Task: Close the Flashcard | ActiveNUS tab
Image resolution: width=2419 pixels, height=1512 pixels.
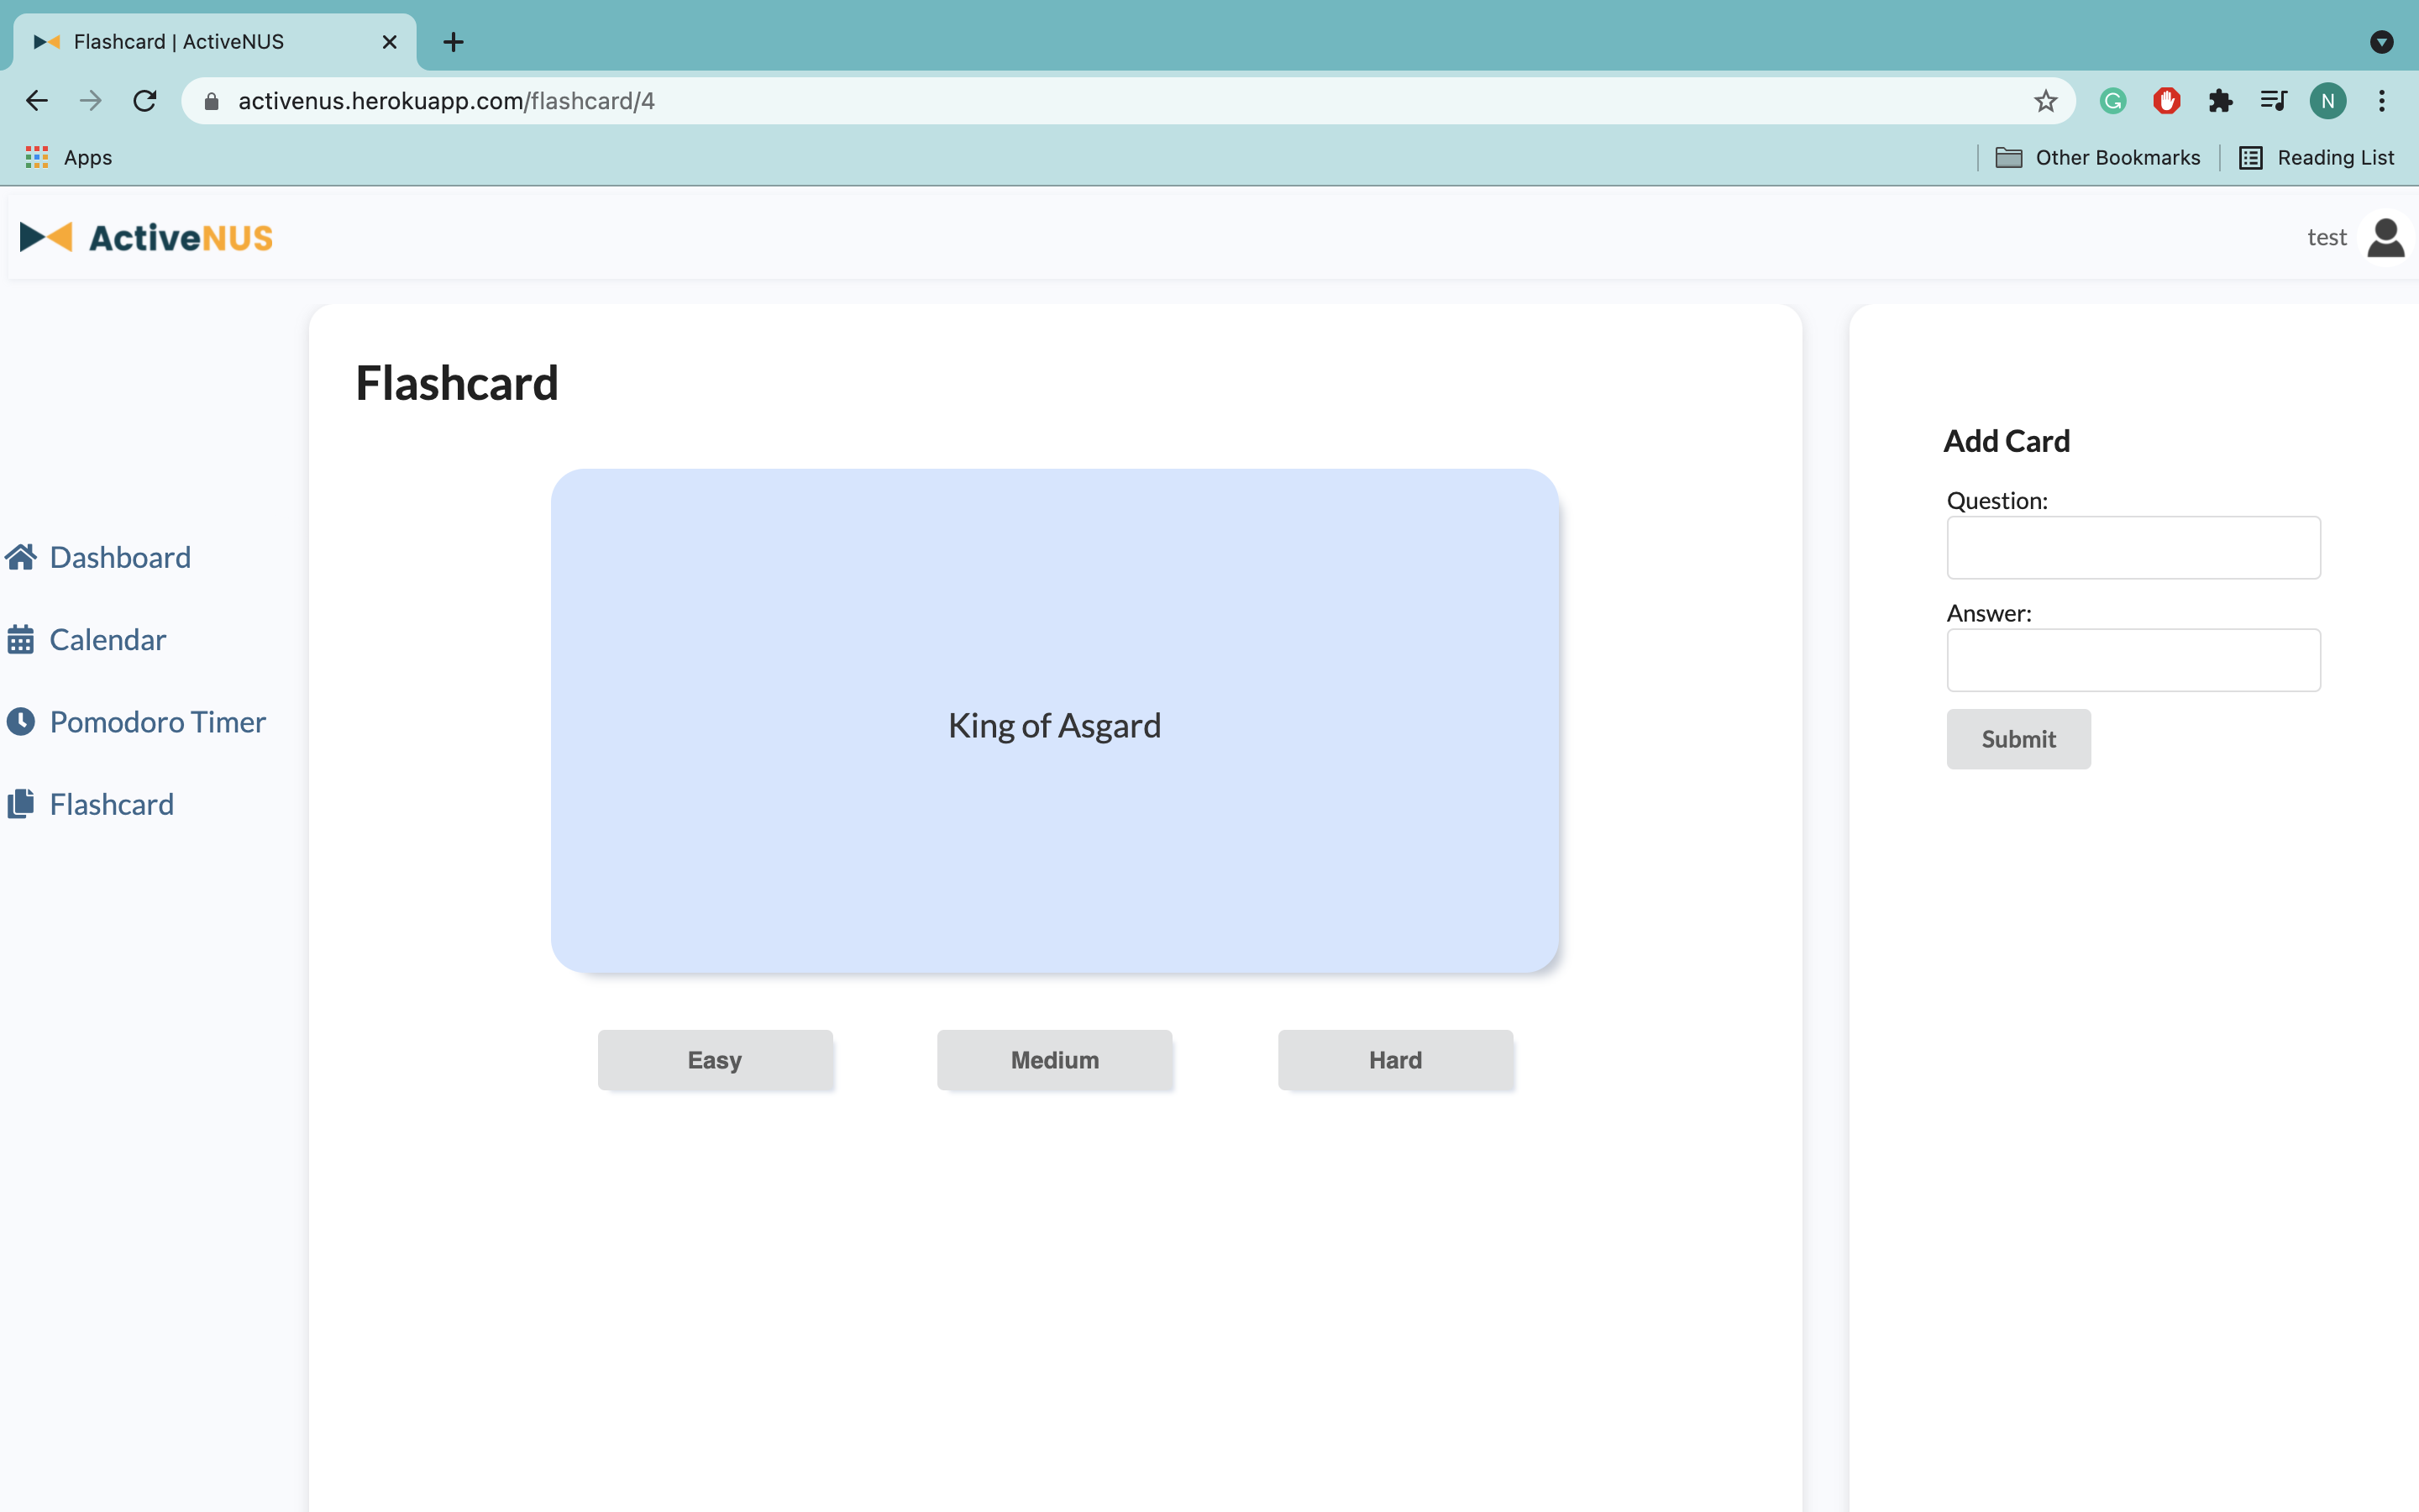Action: [390, 42]
